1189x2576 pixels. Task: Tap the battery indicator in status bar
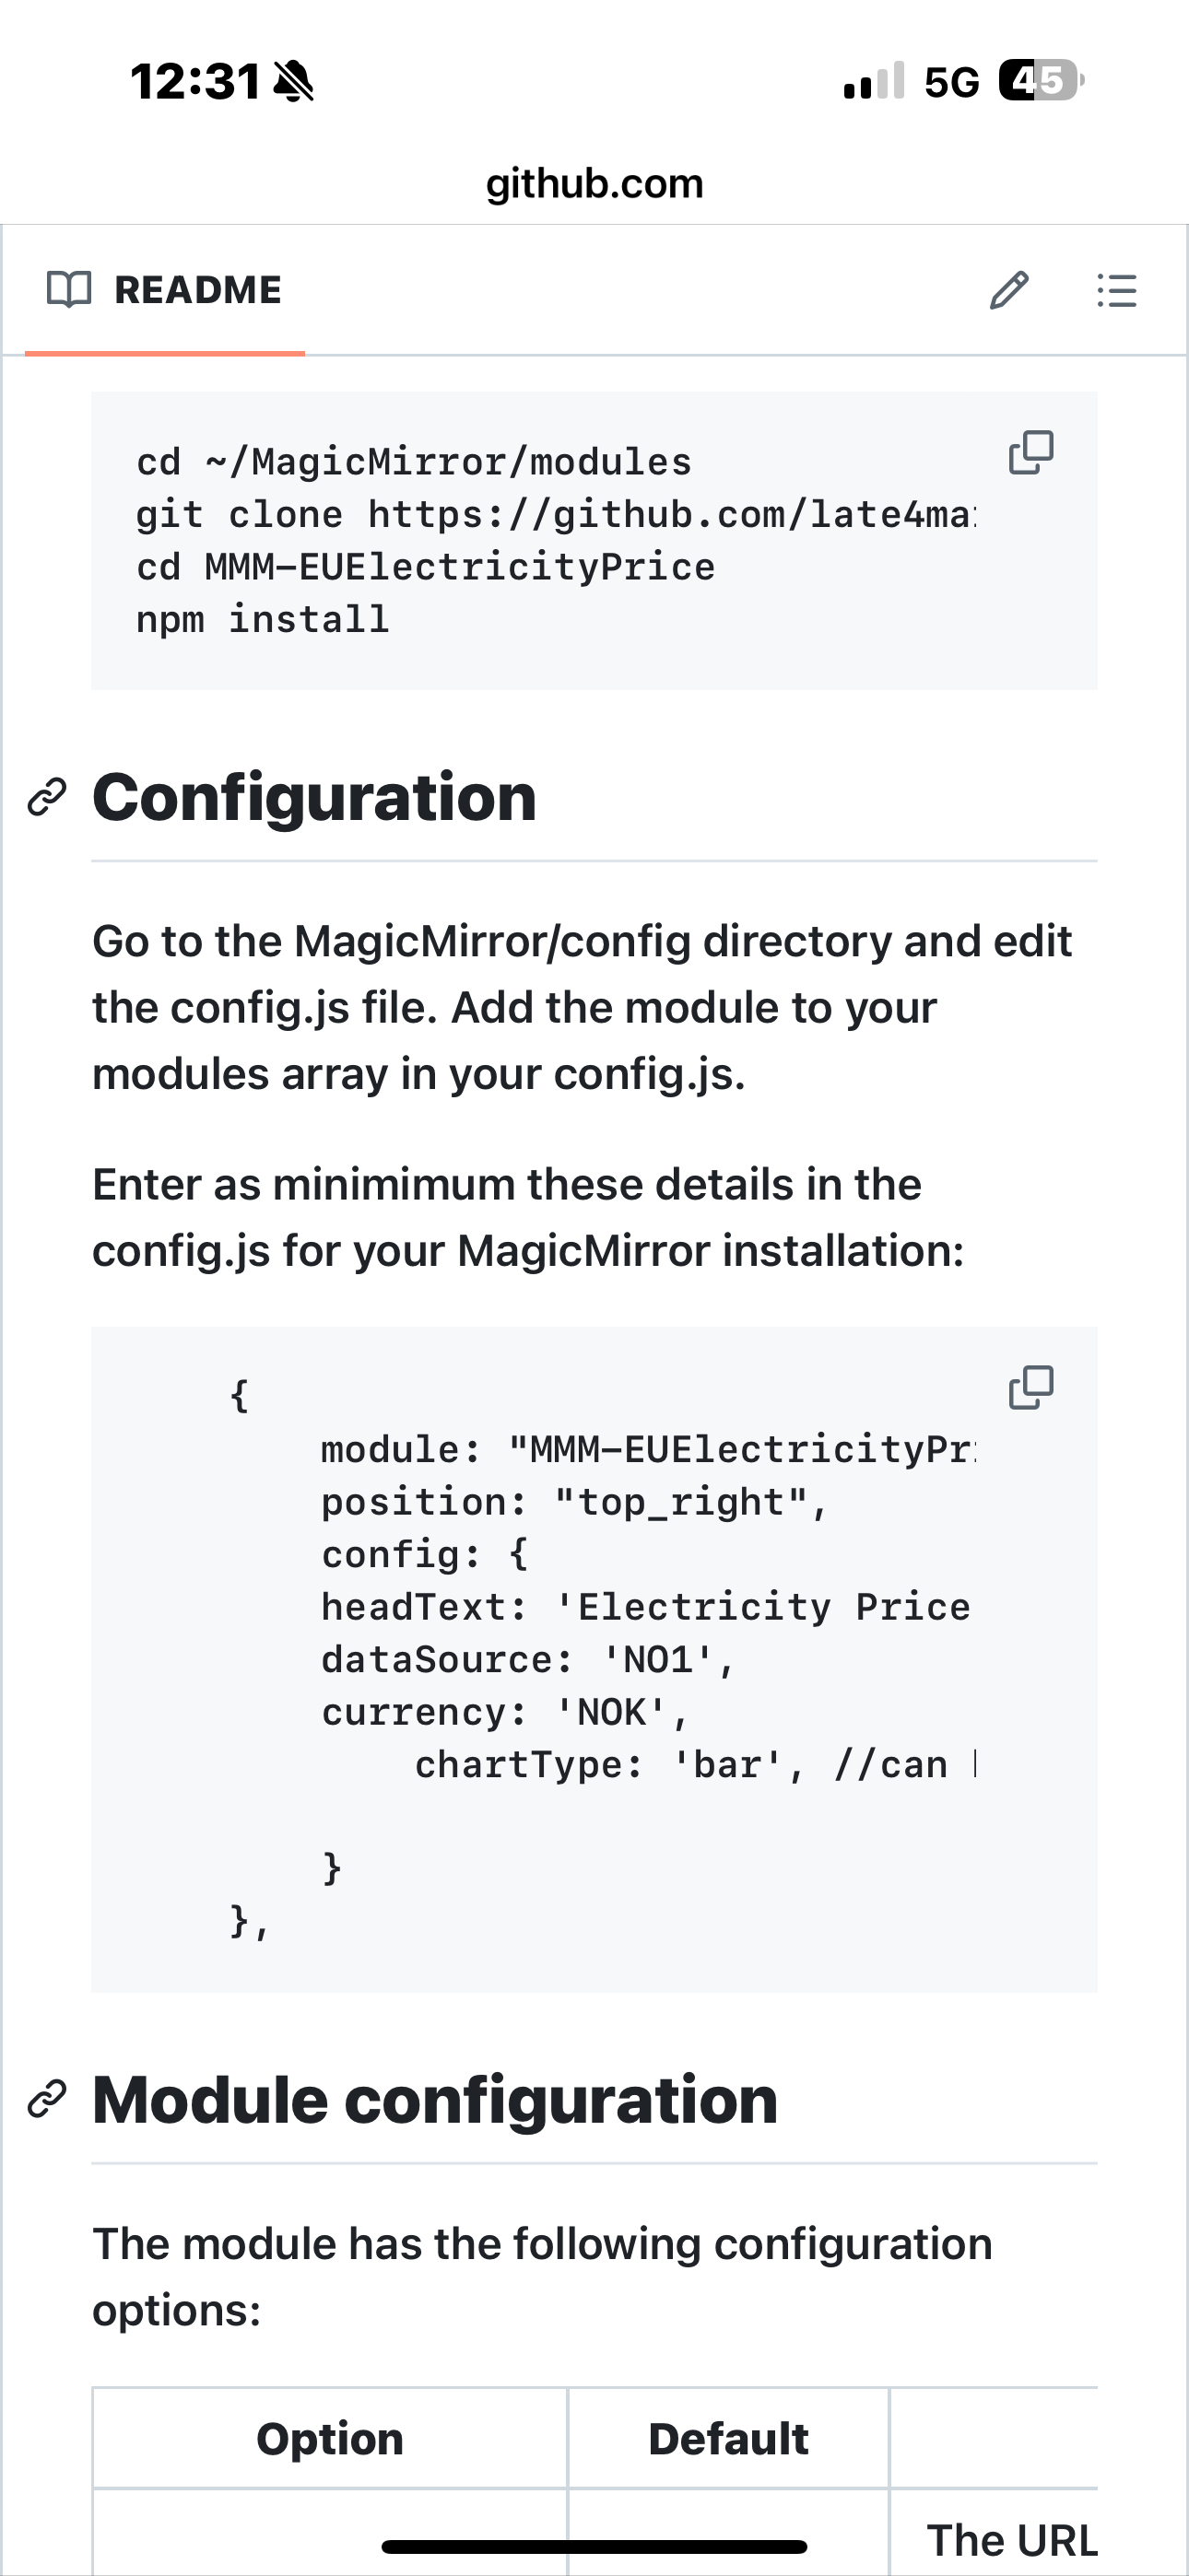[1041, 81]
